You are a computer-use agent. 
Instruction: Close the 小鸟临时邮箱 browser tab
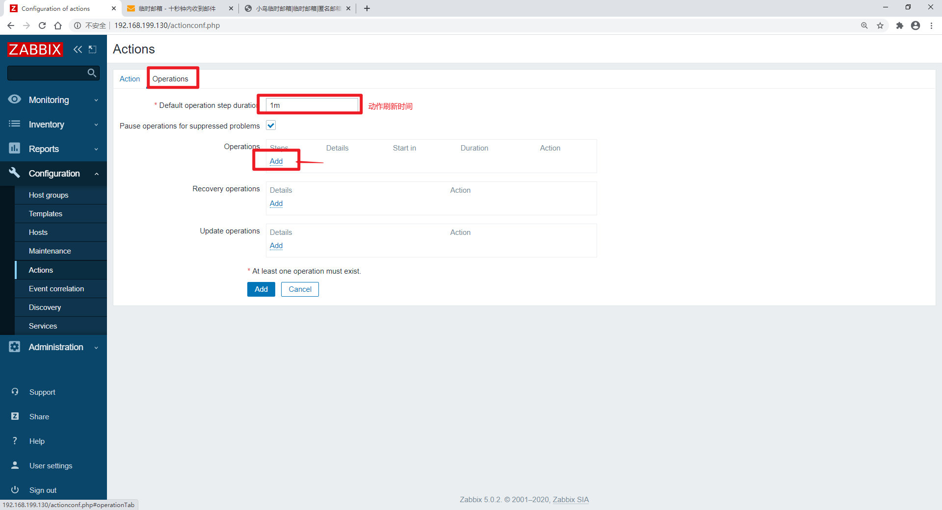click(x=348, y=8)
